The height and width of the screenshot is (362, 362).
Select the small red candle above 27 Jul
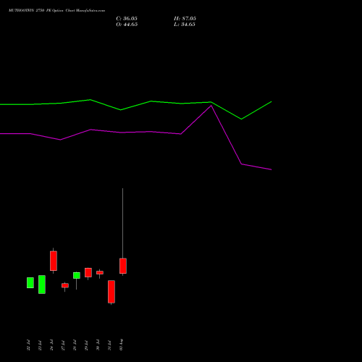click(65, 285)
